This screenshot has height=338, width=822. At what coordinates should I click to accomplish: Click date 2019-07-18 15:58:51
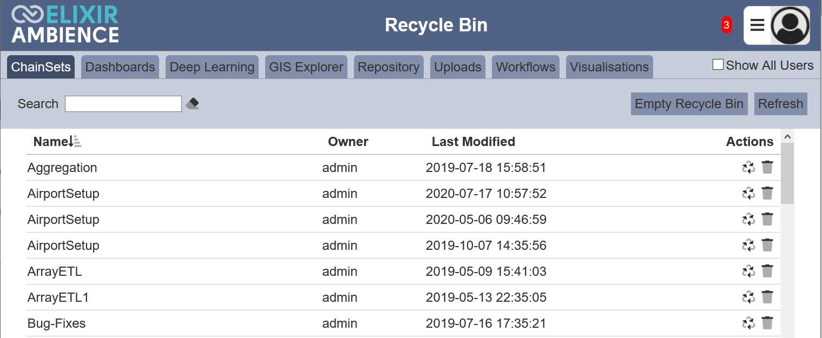(x=486, y=168)
